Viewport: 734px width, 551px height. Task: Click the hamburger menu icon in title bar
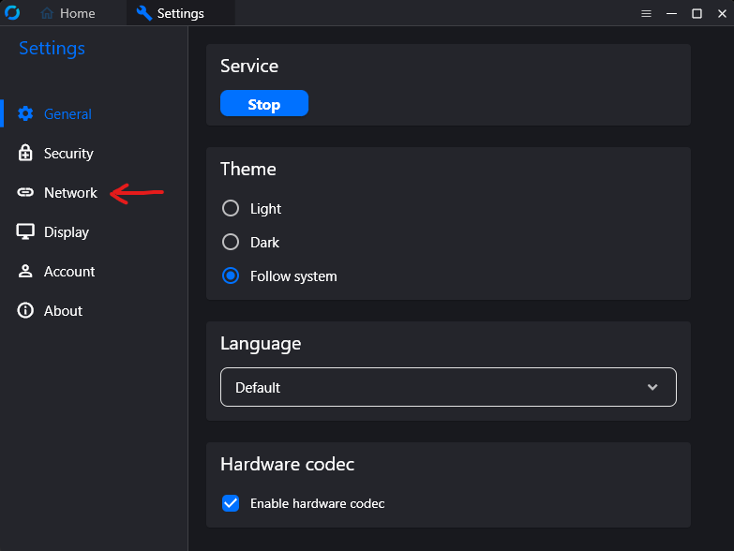click(x=646, y=13)
